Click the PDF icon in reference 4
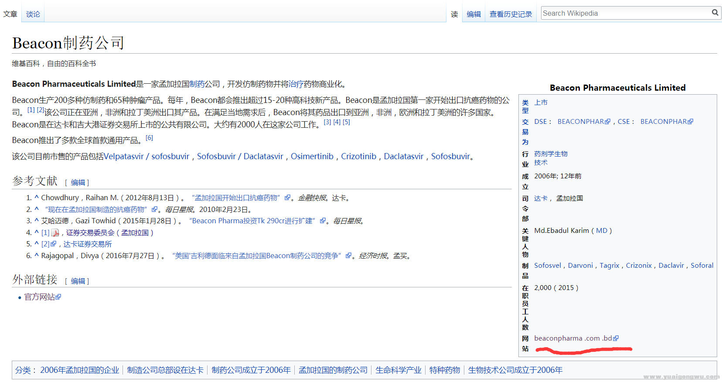 coord(55,233)
